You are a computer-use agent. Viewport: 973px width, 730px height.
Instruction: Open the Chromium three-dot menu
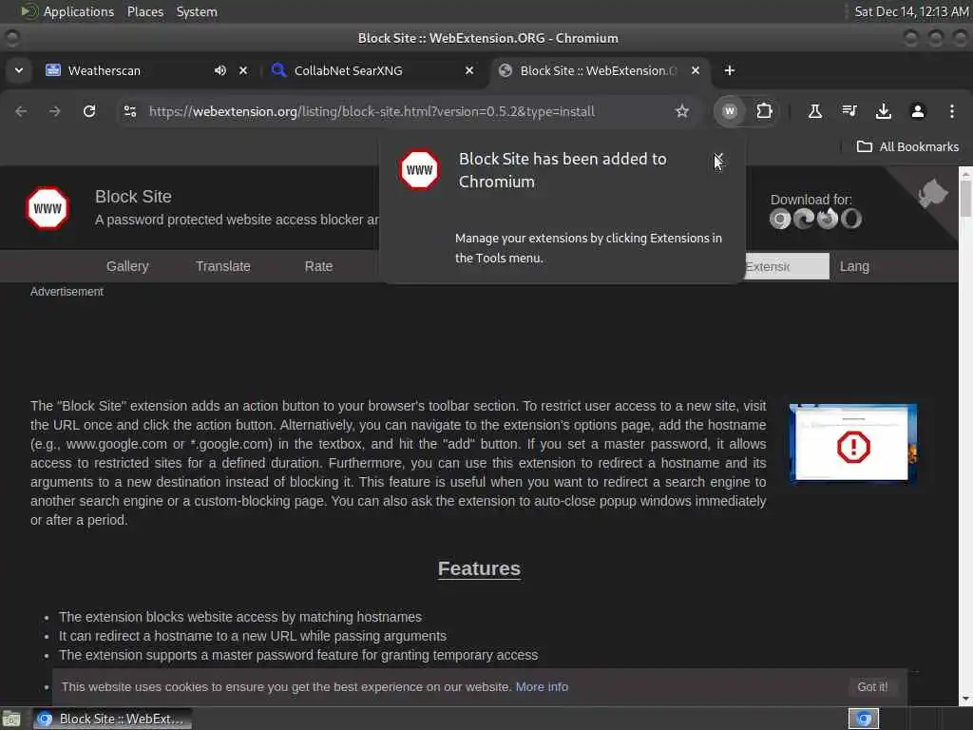[951, 111]
